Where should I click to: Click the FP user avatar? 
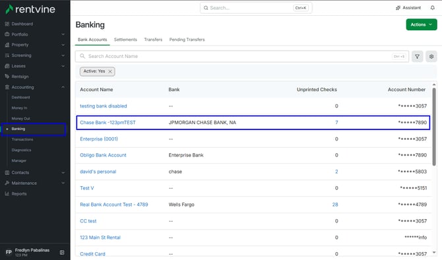(9, 252)
